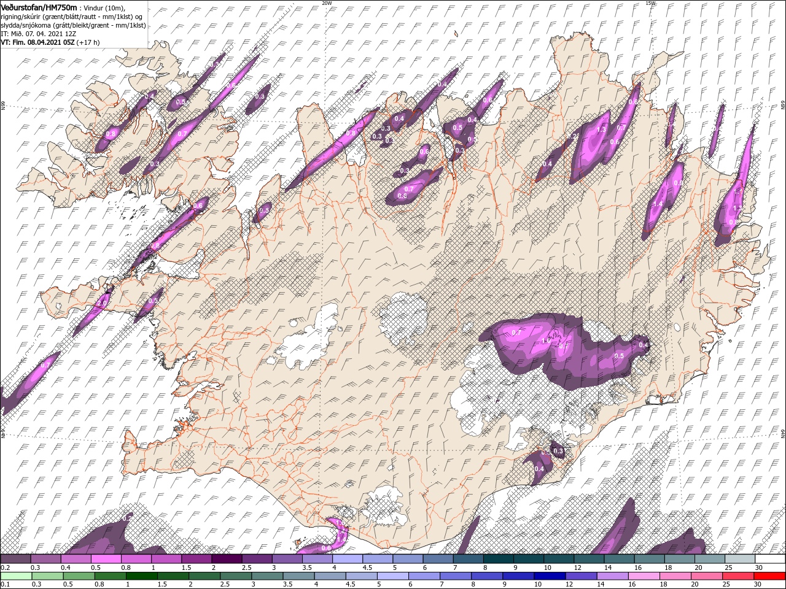786x589 pixels.
Task: Select the white 30 snow legend swatch
Action: coord(771,558)
